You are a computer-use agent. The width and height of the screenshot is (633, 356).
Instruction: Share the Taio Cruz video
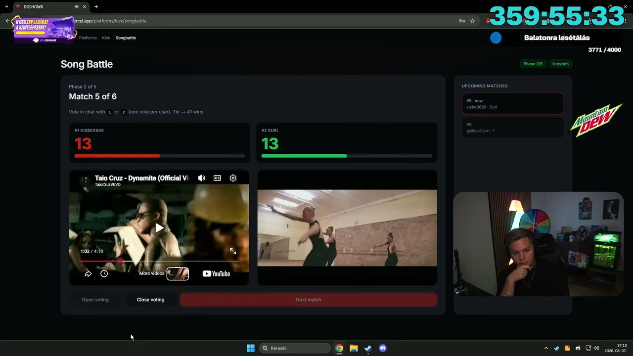[88, 273]
